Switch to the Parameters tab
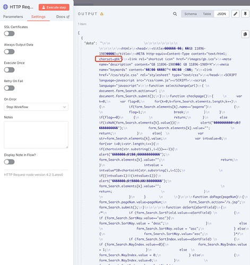The height and width of the screenshot is (265, 250). coord(13,16)
